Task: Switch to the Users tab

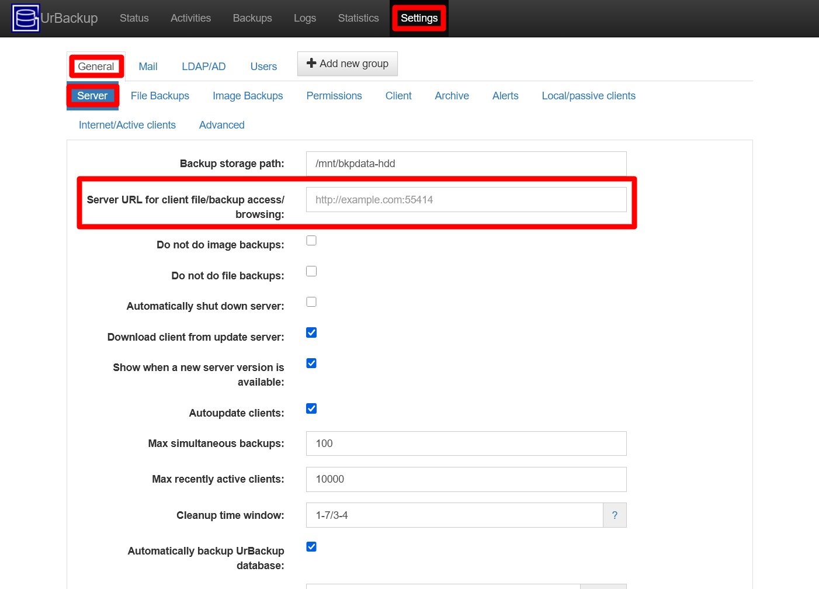Action: click(x=263, y=66)
